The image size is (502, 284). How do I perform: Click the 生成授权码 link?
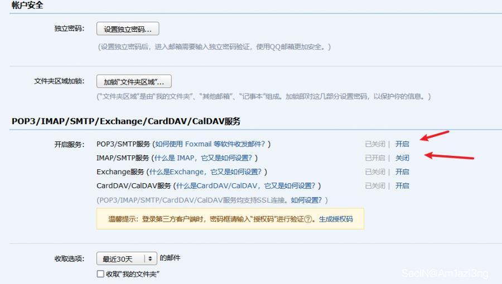click(x=336, y=219)
